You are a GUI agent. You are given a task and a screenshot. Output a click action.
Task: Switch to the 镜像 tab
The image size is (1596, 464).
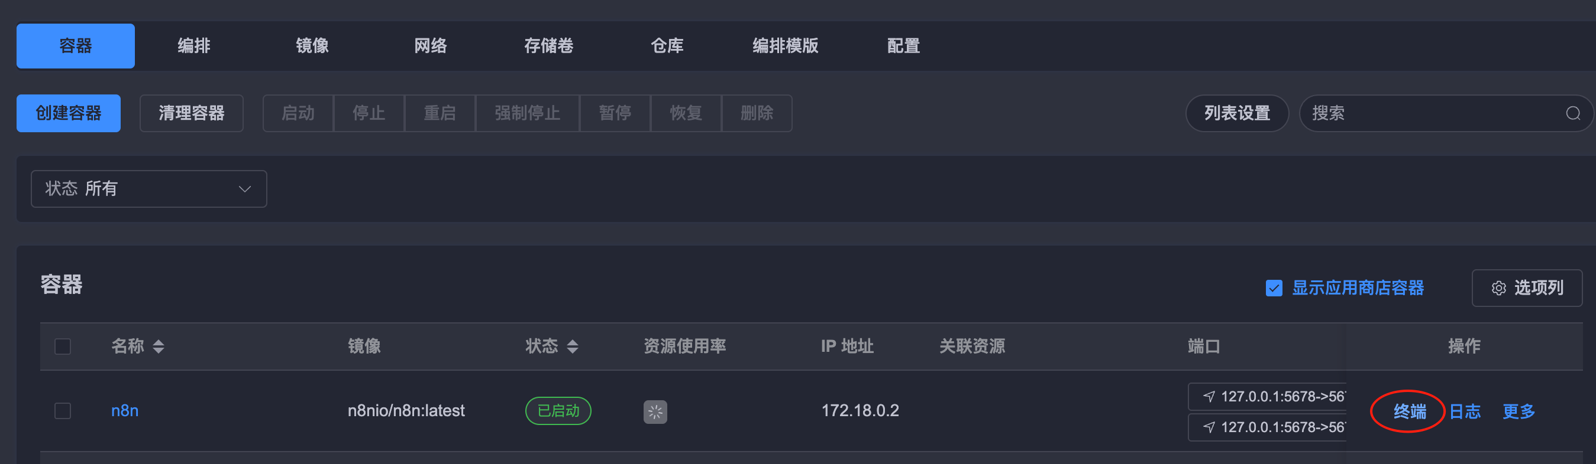(x=312, y=46)
